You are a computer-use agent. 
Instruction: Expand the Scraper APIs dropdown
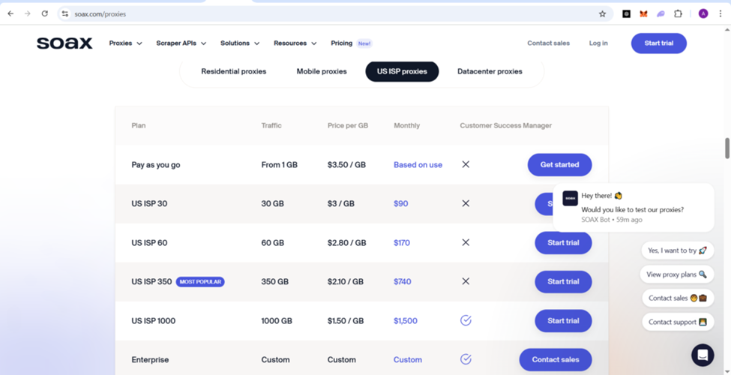[x=181, y=43]
